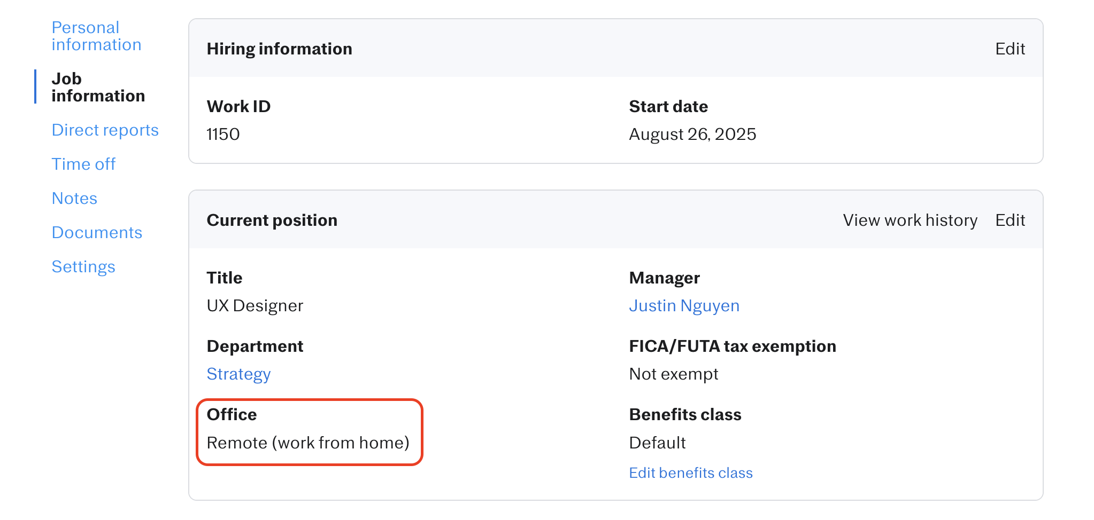The width and height of the screenshot is (1094, 520).
Task: Switch to the Notes section
Action: click(74, 199)
